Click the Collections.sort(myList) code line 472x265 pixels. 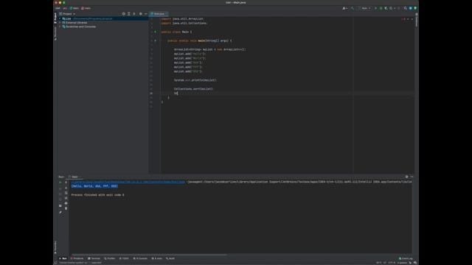193,89
